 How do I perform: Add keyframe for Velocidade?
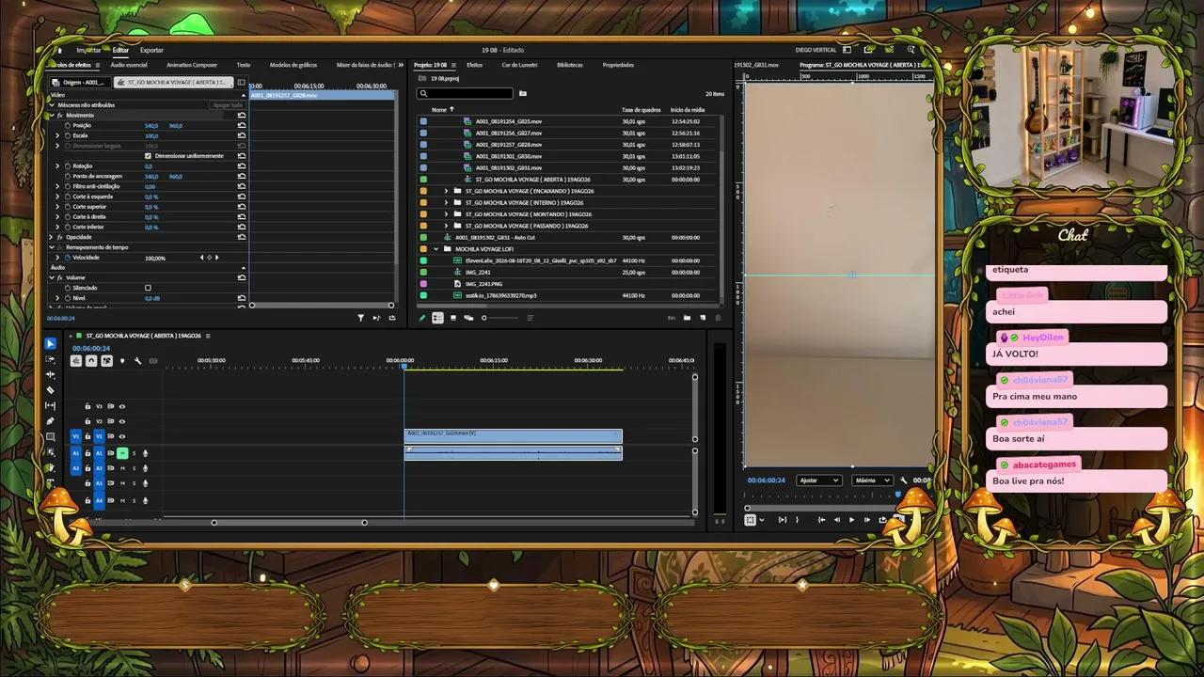(x=209, y=258)
